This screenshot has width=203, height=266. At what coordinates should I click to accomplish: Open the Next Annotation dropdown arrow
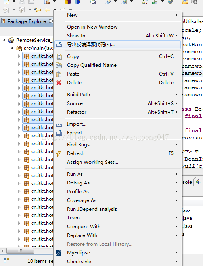coord(14,10)
